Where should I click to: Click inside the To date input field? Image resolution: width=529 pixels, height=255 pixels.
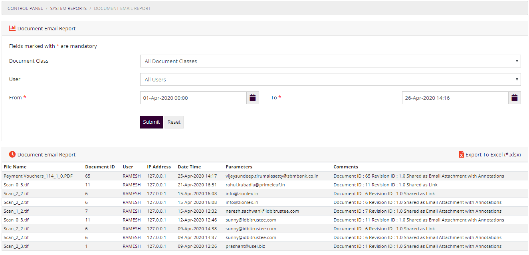(x=455, y=97)
